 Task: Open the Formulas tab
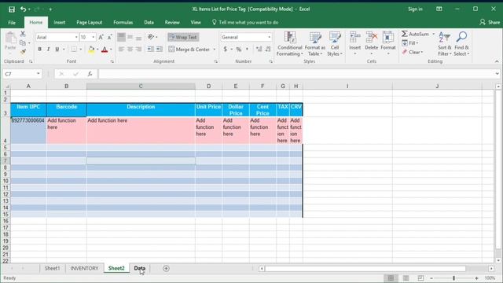pyautogui.click(x=123, y=23)
